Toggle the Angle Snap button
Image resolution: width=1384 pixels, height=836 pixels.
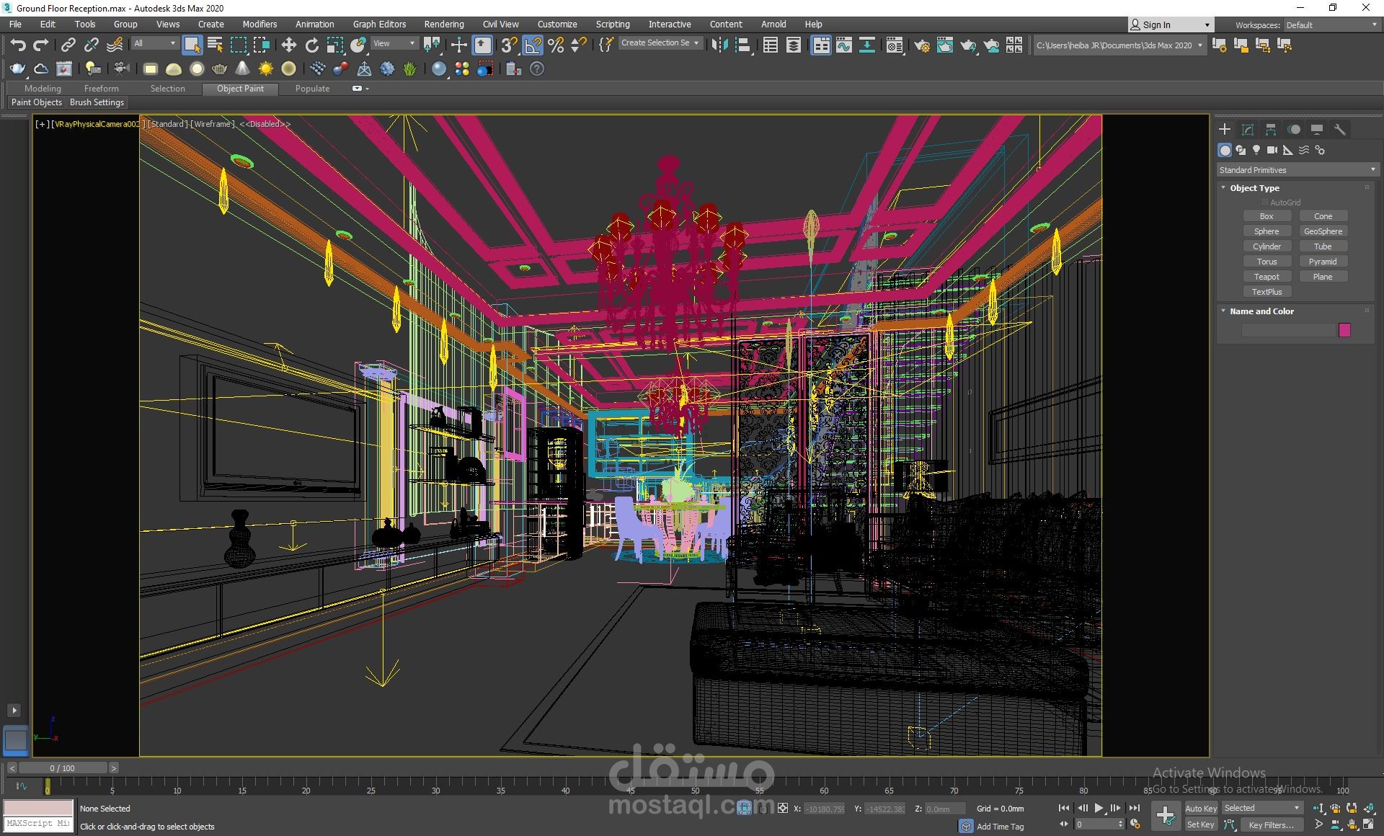point(533,45)
